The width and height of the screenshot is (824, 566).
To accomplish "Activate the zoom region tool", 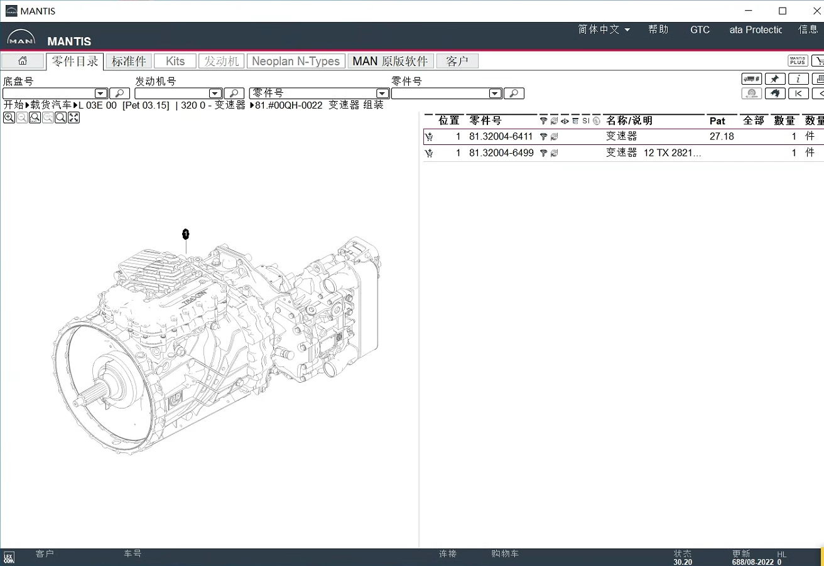I will coord(35,118).
